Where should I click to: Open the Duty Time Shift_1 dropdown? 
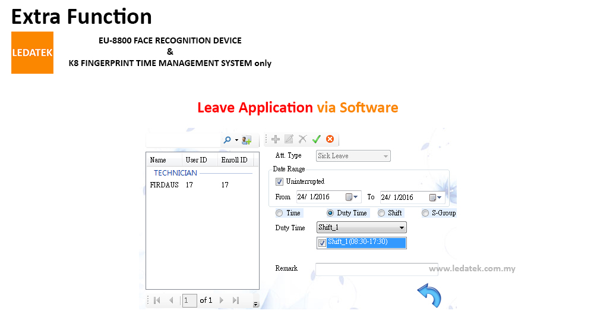[x=361, y=227]
